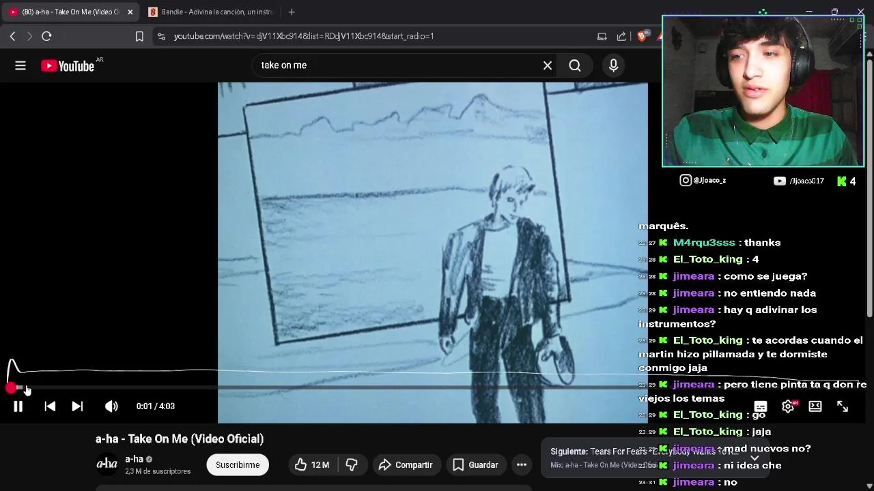Expand the Siguiente playlist panel chevron

[754, 458]
